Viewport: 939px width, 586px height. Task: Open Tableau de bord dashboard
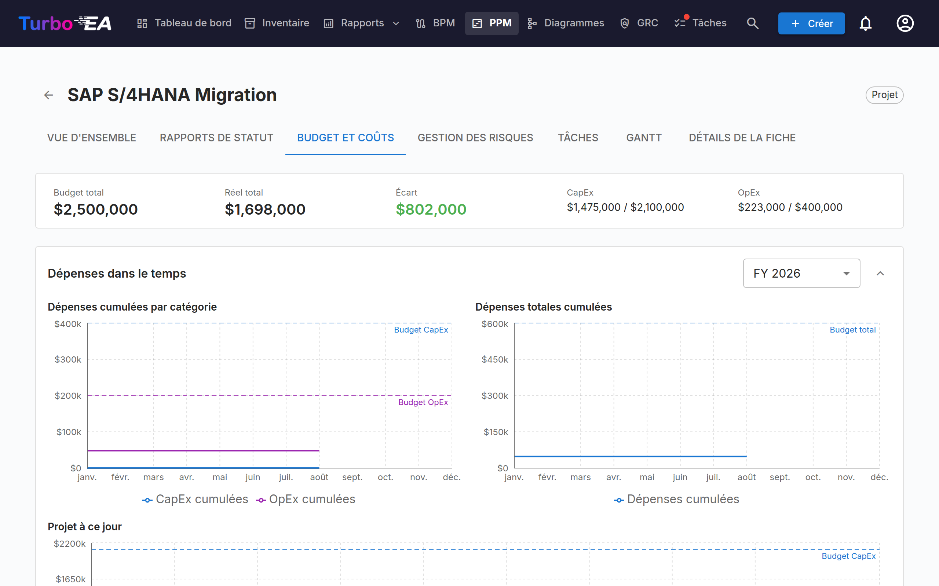(x=184, y=23)
